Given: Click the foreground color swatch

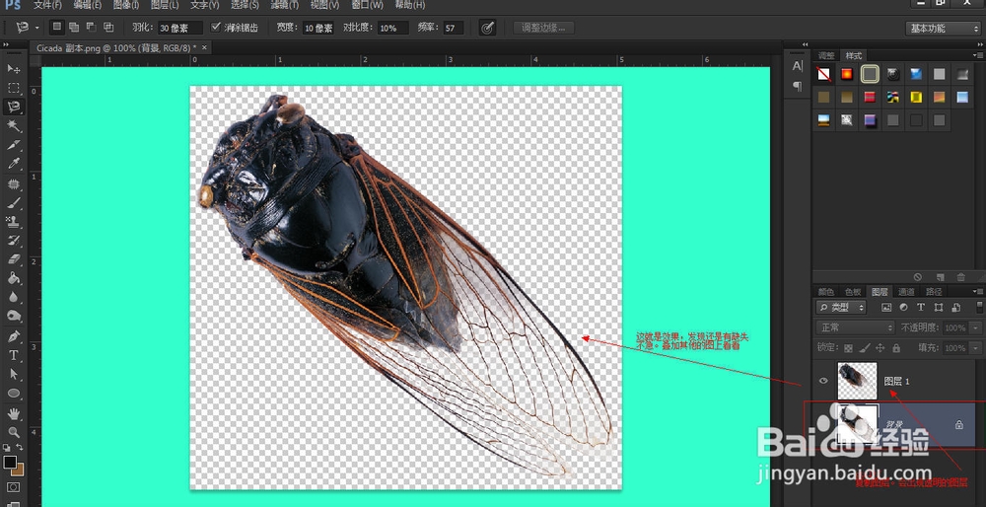Looking at the screenshot, I should pyautogui.click(x=10, y=463).
